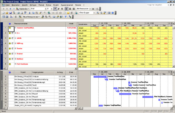Click the AutoFilter icon next to Alle Ressourcen
Screen dimensions: 175x113
(x=93, y=9)
